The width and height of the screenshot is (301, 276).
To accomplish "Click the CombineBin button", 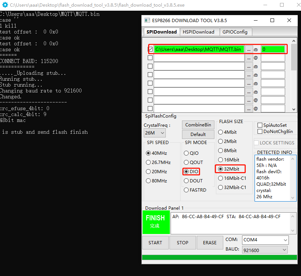I will click(x=198, y=125).
